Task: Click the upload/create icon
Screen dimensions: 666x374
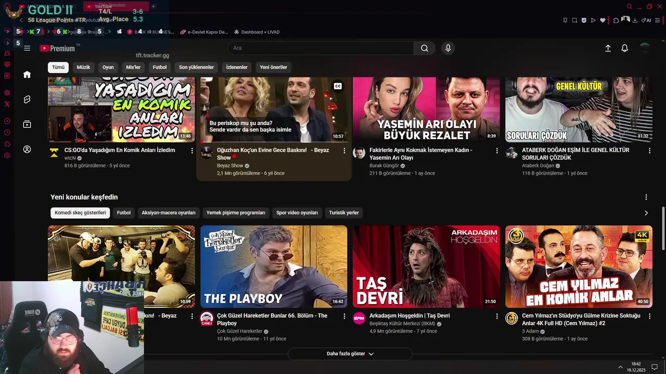Action: (x=608, y=48)
